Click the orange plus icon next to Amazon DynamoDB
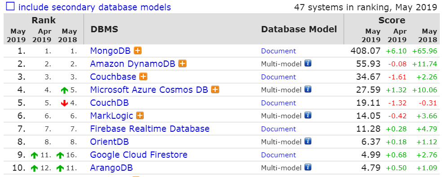The height and width of the screenshot is (177, 442). [183, 64]
